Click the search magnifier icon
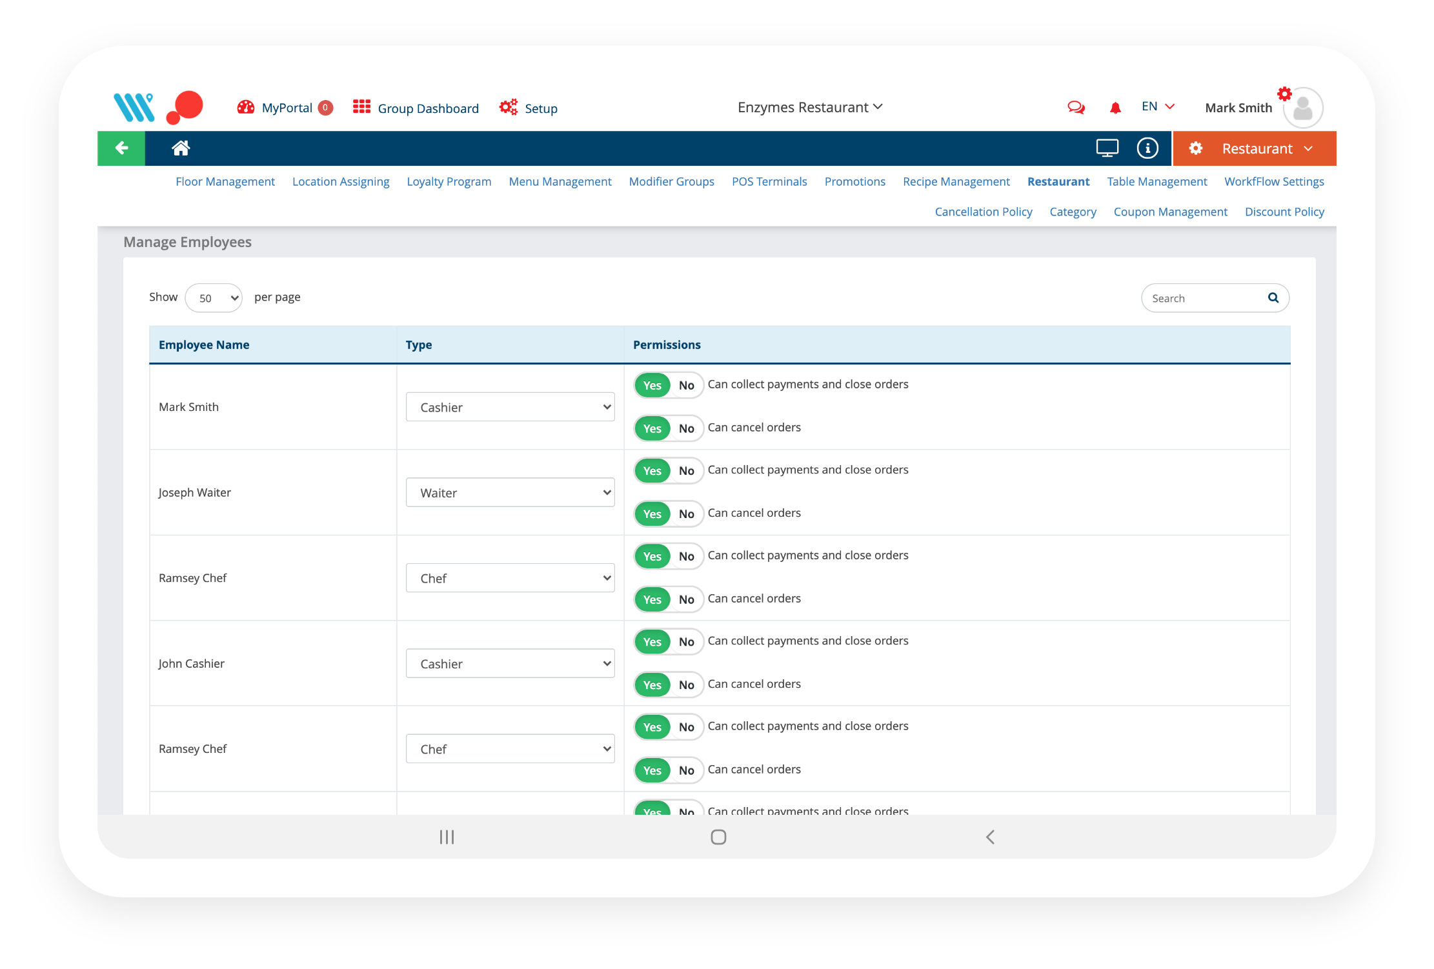Screen dimensions: 1434x969 click(x=1273, y=297)
